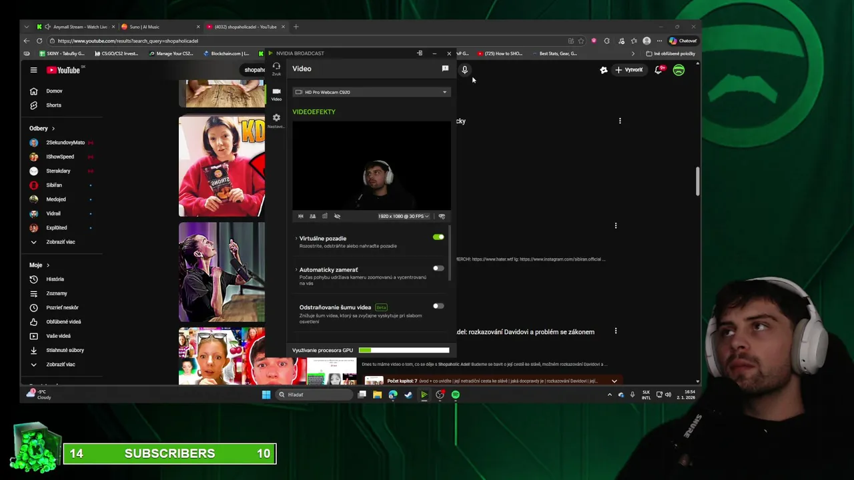Open Windows Start menu
Viewport: 854px width, 480px height.
[x=266, y=395]
